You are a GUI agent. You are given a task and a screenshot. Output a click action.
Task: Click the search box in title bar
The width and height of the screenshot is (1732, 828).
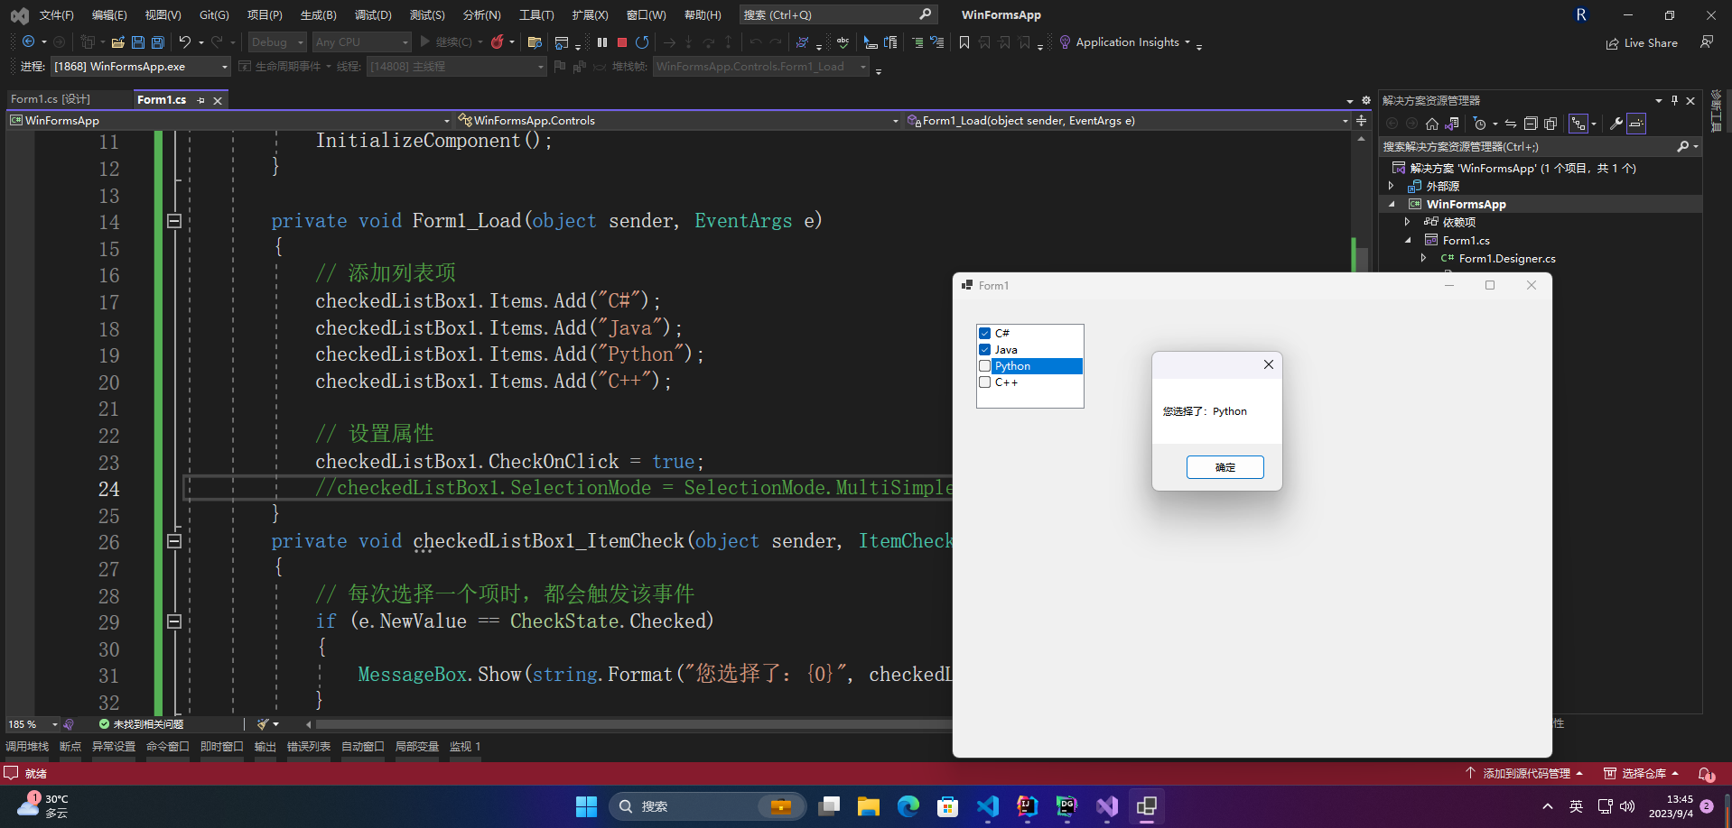[838, 15]
